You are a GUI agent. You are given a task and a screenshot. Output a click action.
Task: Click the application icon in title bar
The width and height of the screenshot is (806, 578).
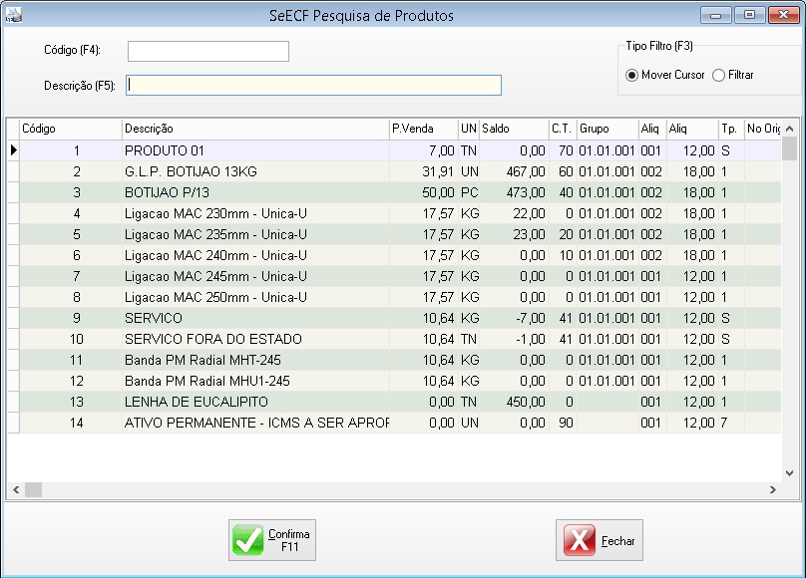click(12, 16)
